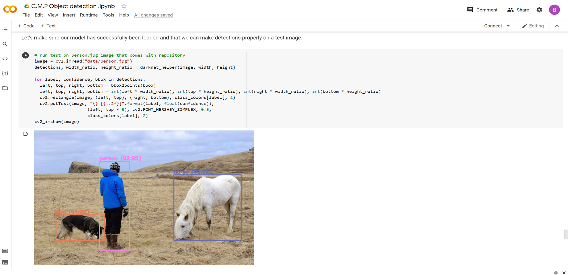Run the person.jpg detection cell

pyautogui.click(x=26, y=55)
